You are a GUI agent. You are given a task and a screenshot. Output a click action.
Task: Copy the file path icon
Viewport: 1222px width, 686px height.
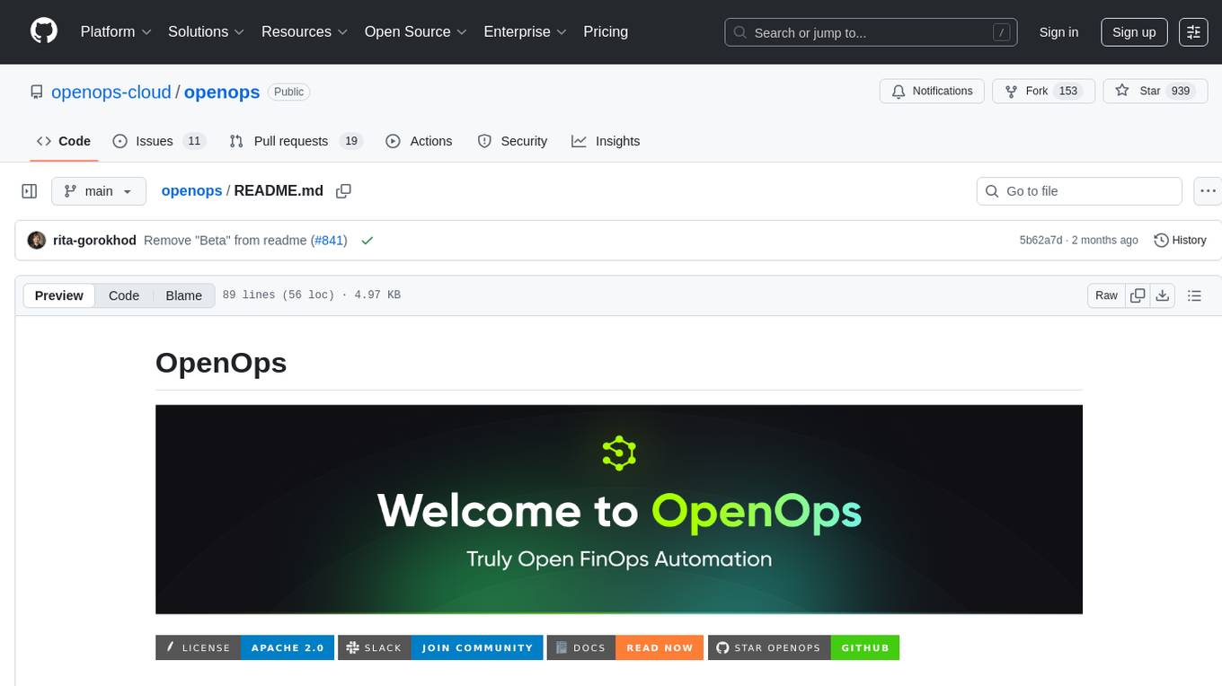coord(343,190)
